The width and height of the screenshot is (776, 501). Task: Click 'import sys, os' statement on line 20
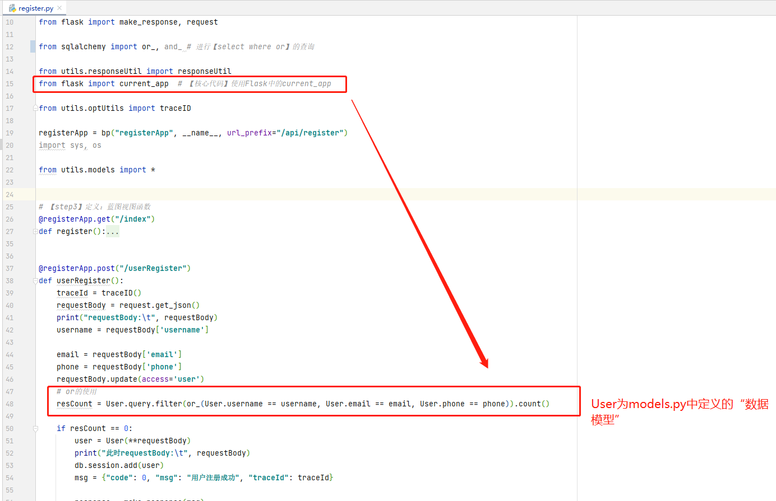[70, 145]
